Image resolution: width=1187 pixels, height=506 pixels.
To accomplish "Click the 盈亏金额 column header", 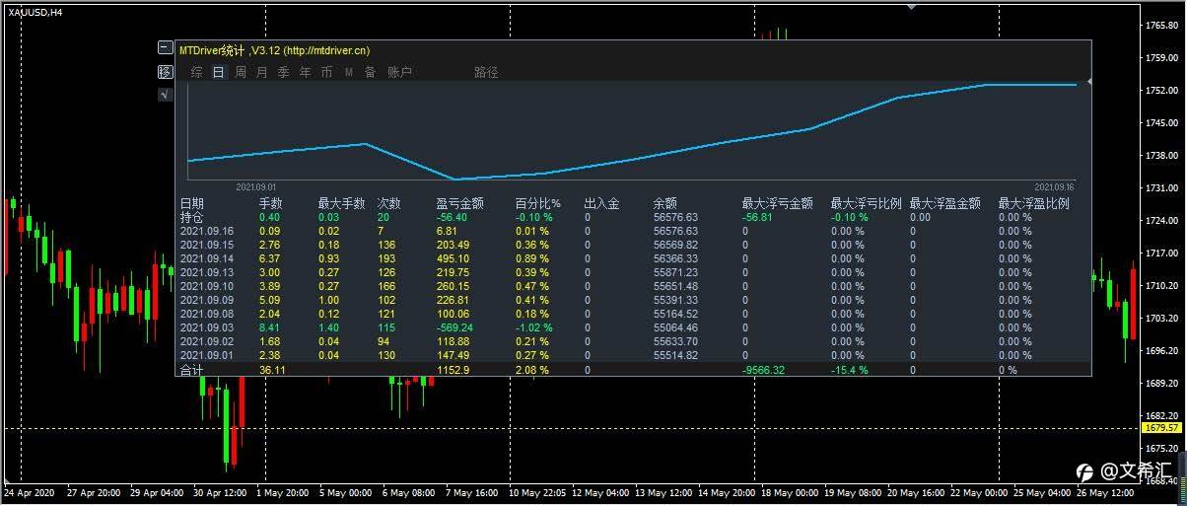I will [x=460, y=204].
